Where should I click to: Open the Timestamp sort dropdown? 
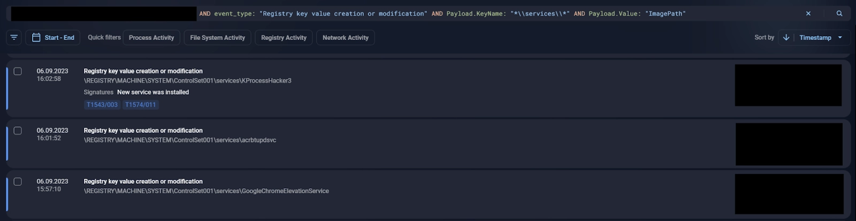point(821,37)
